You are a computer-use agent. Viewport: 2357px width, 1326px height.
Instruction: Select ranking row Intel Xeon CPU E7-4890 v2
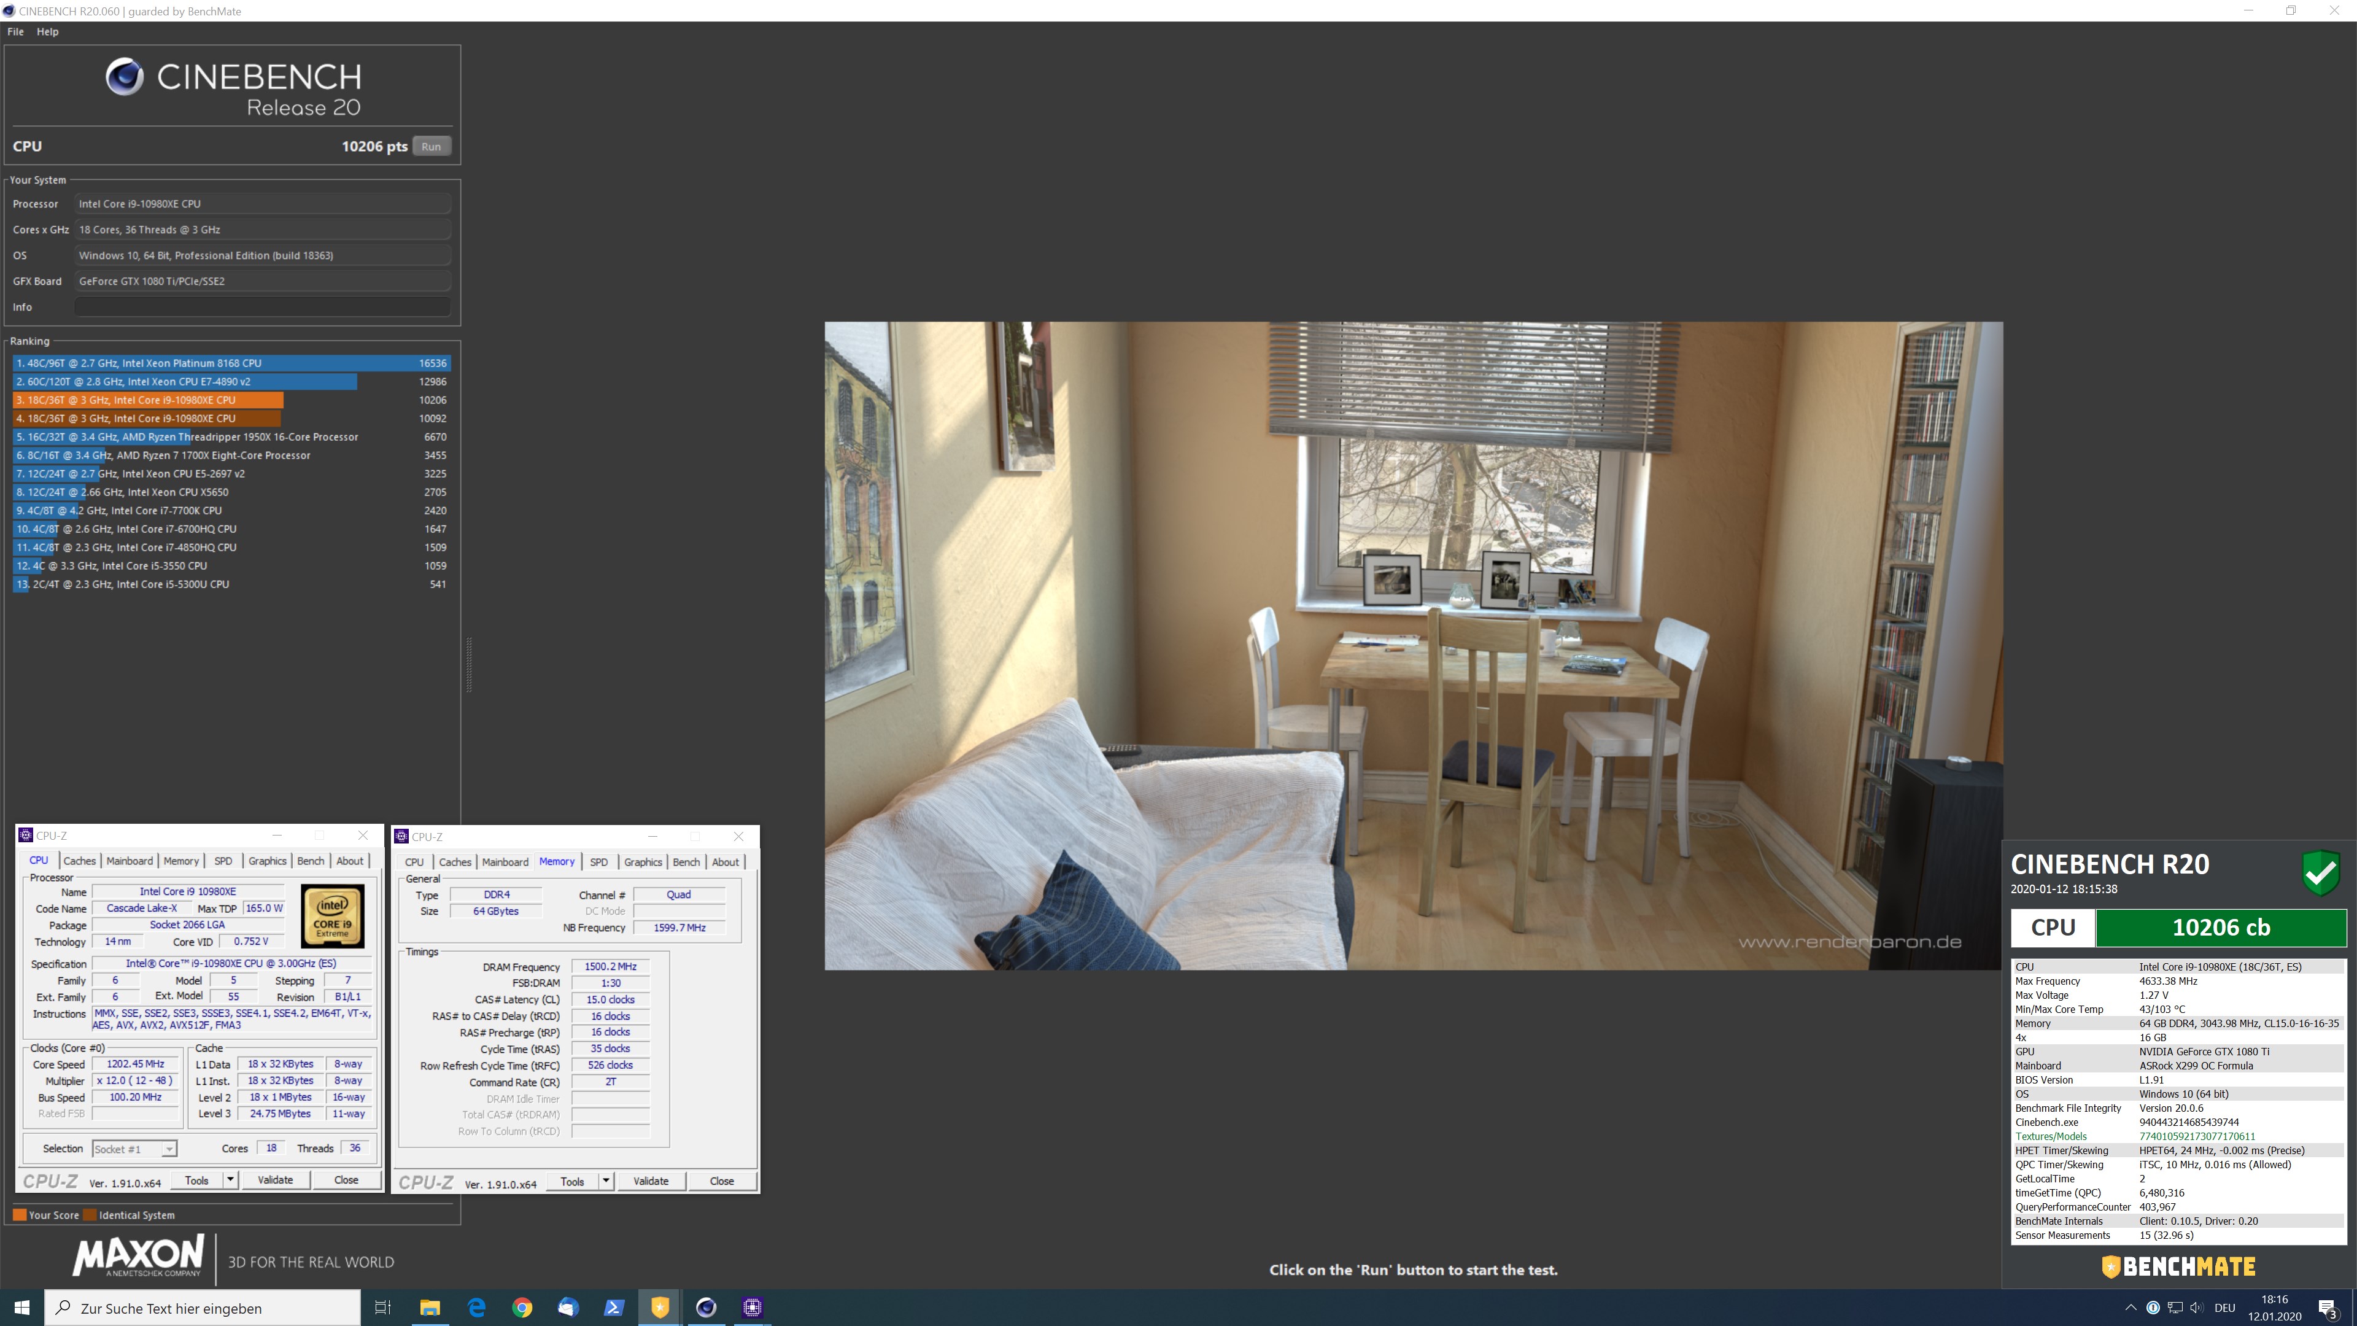point(231,382)
